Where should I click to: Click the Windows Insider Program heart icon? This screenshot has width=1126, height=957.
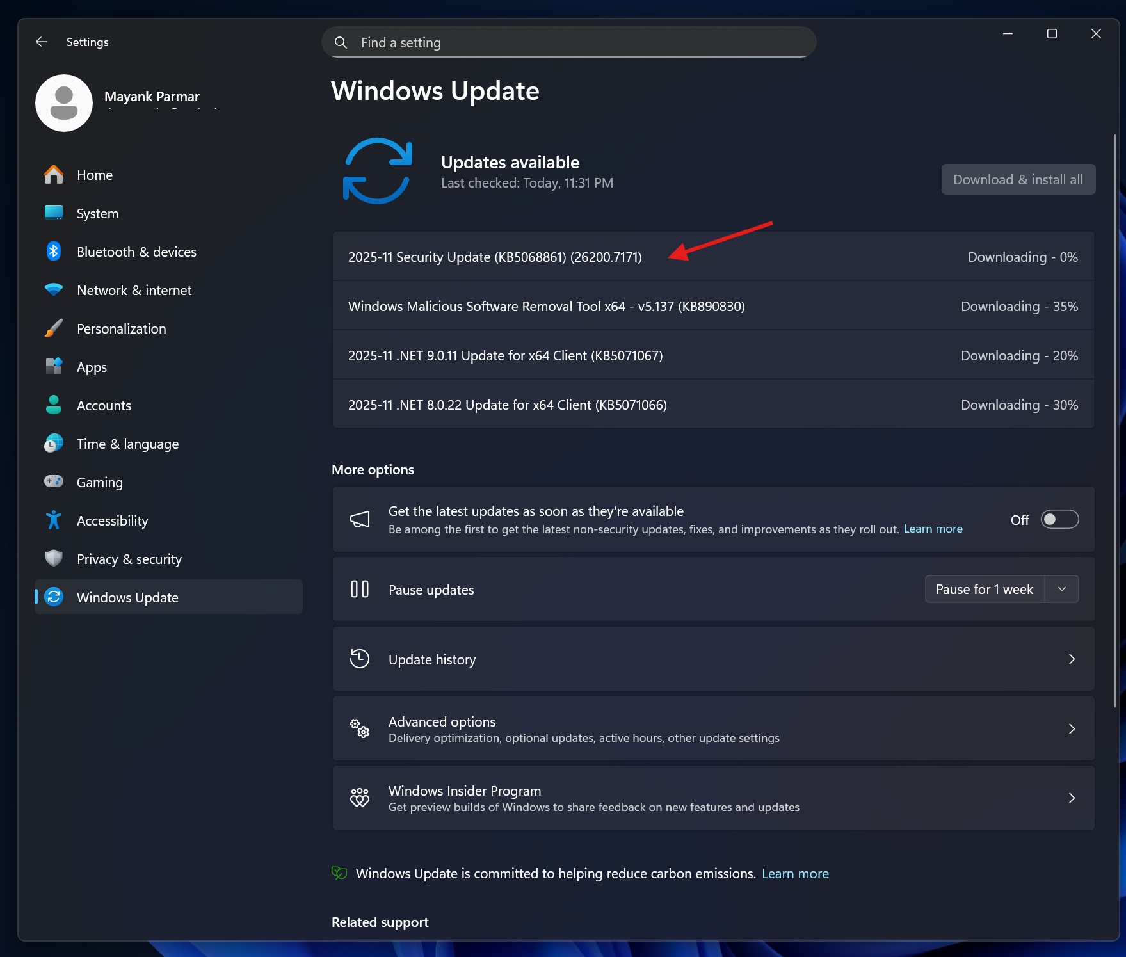[360, 798]
